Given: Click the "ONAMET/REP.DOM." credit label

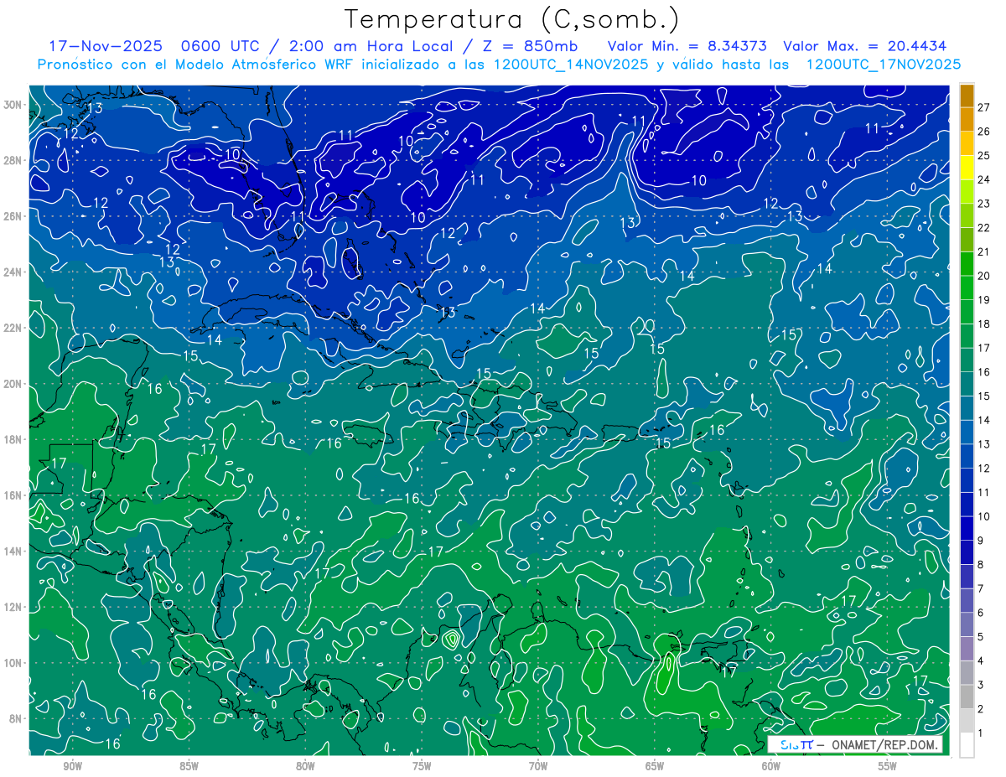Looking at the screenshot, I should (x=886, y=744).
